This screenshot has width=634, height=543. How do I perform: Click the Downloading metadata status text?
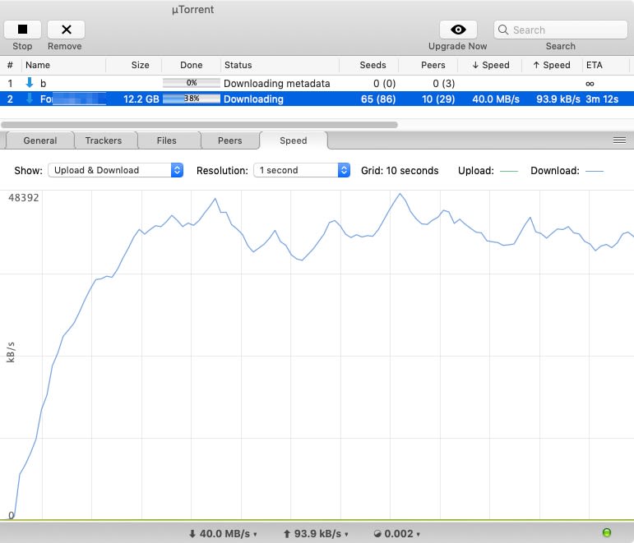point(277,83)
